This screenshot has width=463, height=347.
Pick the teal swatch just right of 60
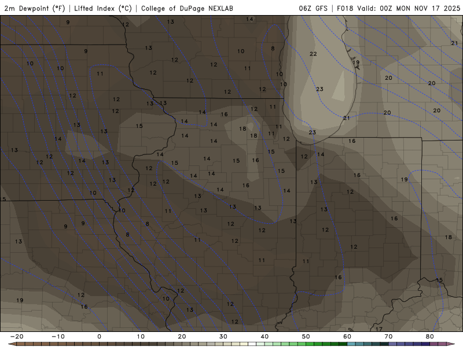tap(351, 344)
